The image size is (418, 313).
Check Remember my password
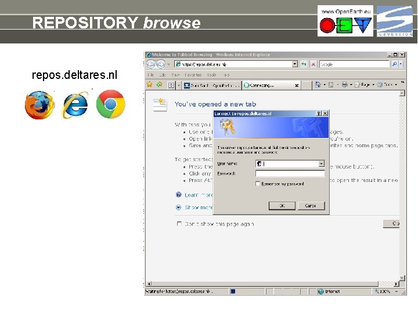tap(258, 184)
